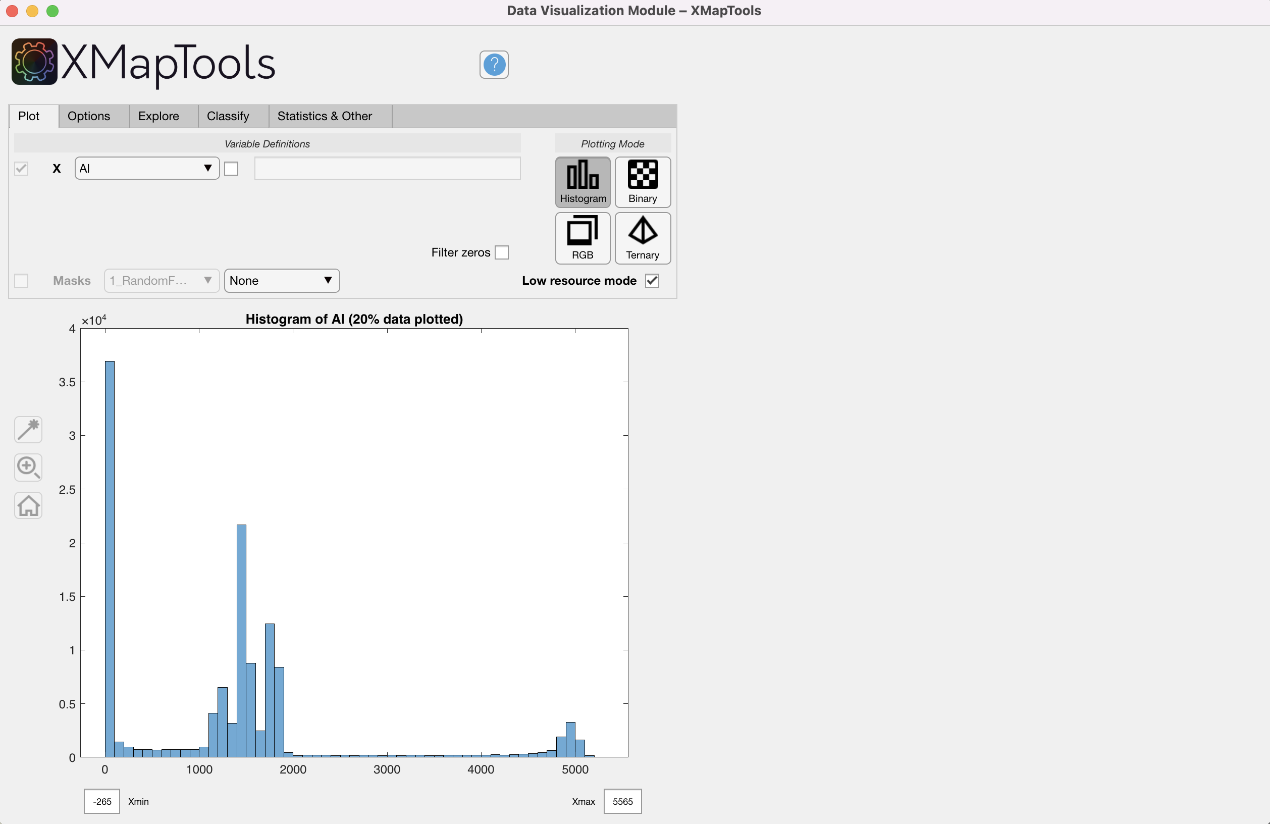Viewport: 1270px width, 824px height.
Task: Click the home view icon
Action: pyautogui.click(x=28, y=506)
